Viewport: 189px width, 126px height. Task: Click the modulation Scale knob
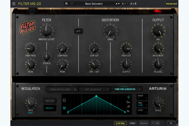pos(158,103)
